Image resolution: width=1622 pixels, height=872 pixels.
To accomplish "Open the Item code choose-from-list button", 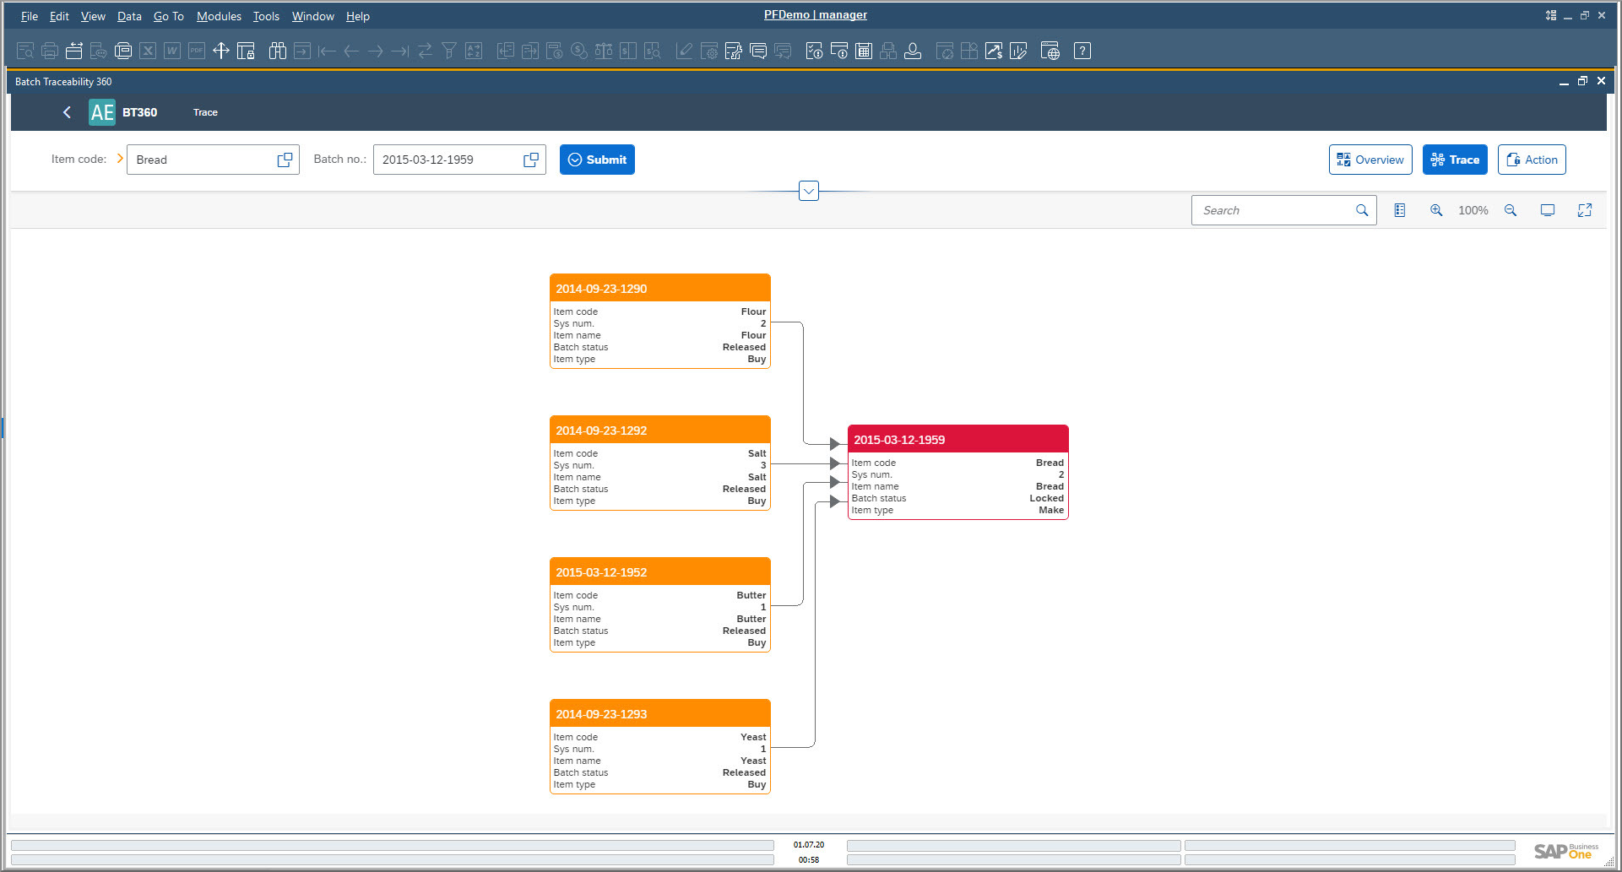I will [285, 160].
